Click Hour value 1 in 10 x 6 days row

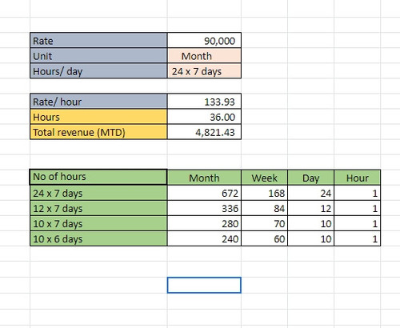coord(357,238)
